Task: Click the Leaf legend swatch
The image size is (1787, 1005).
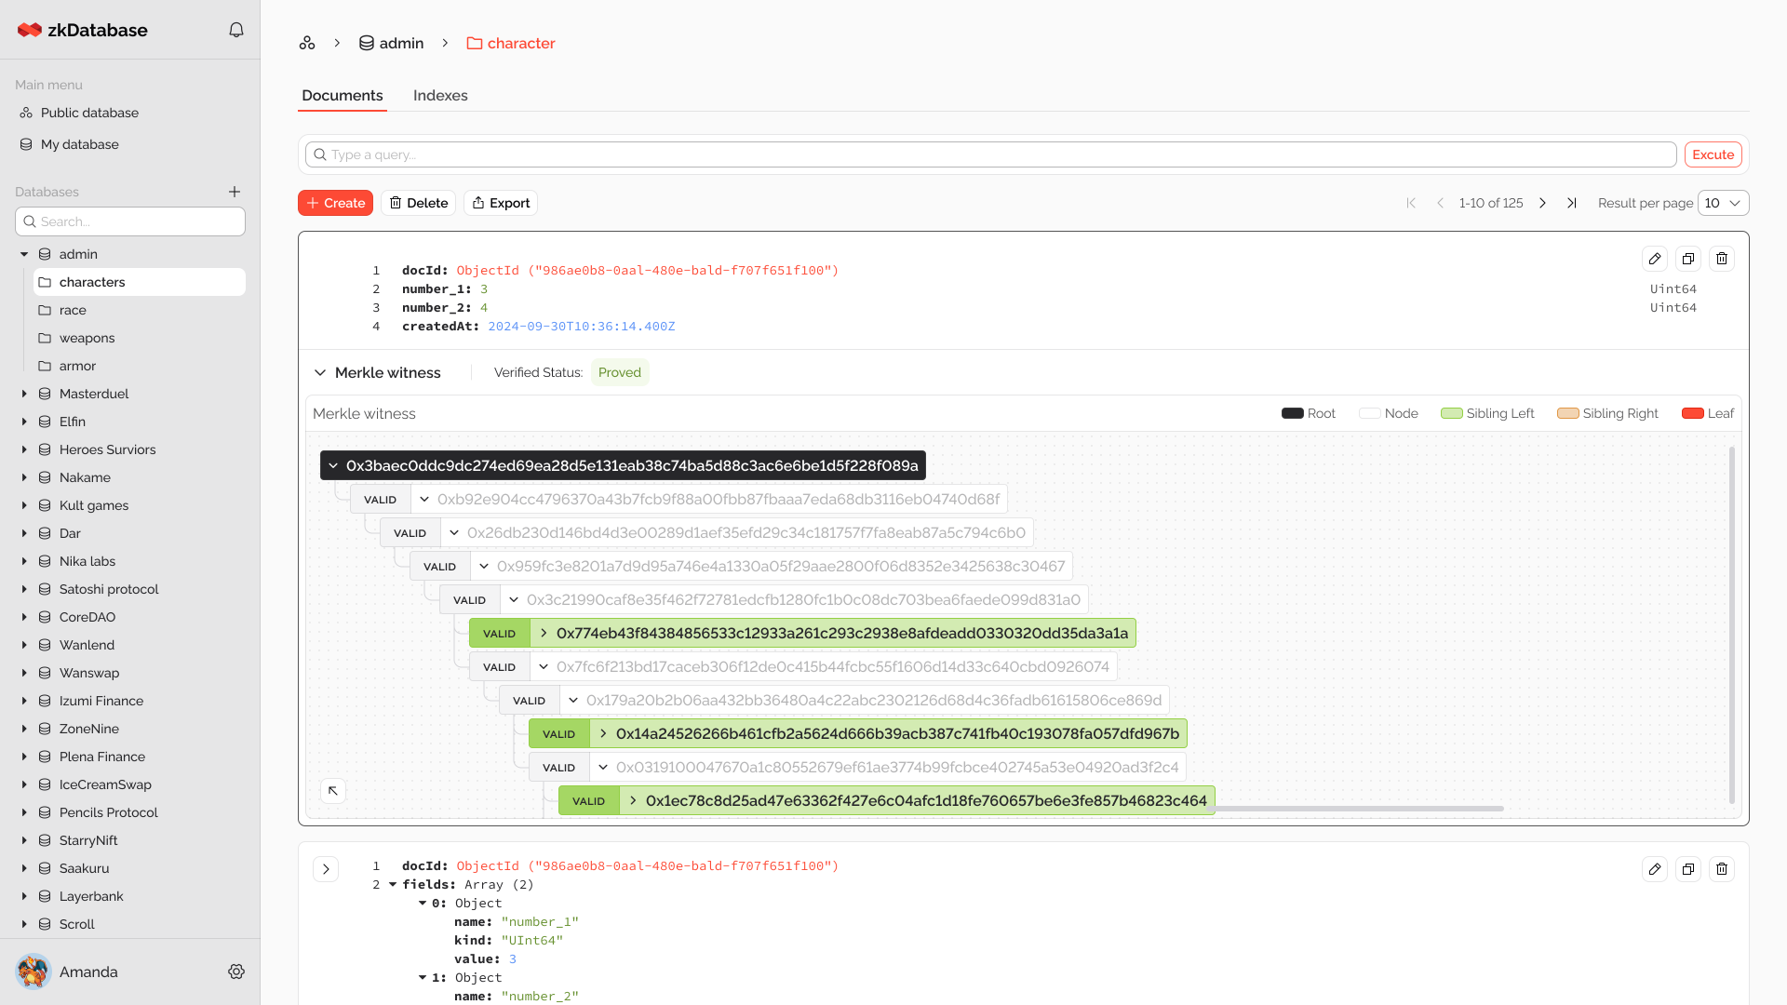Action: (1692, 413)
